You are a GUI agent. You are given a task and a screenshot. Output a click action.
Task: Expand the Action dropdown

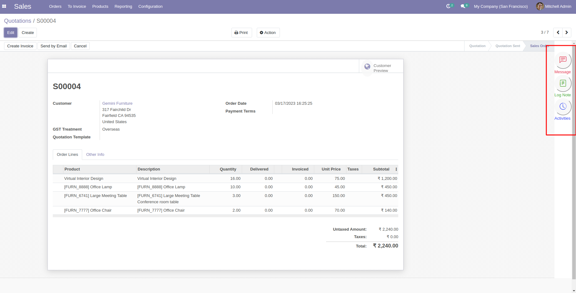268,33
